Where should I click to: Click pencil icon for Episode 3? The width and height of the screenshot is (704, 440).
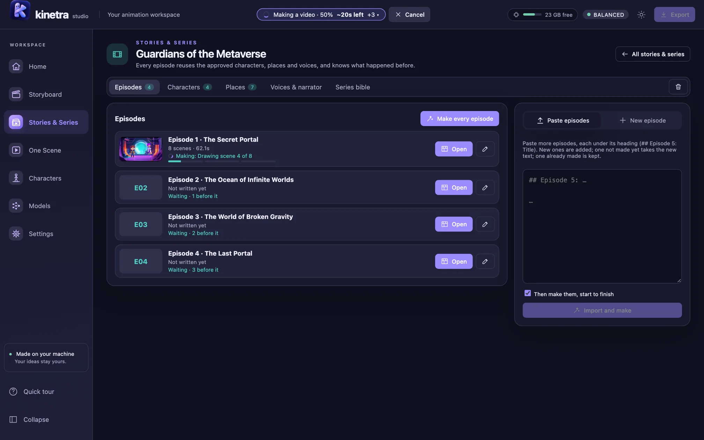(485, 224)
